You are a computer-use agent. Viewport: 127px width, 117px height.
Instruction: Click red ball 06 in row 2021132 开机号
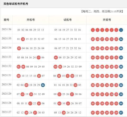(23, 67)
